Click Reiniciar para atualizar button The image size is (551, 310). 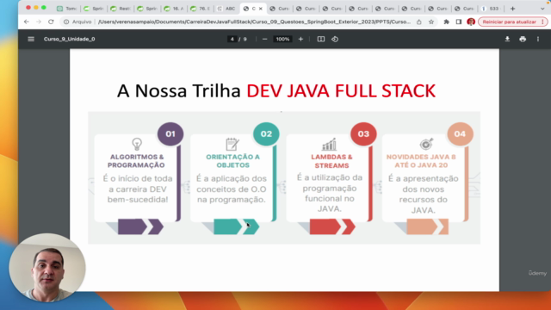513,22
